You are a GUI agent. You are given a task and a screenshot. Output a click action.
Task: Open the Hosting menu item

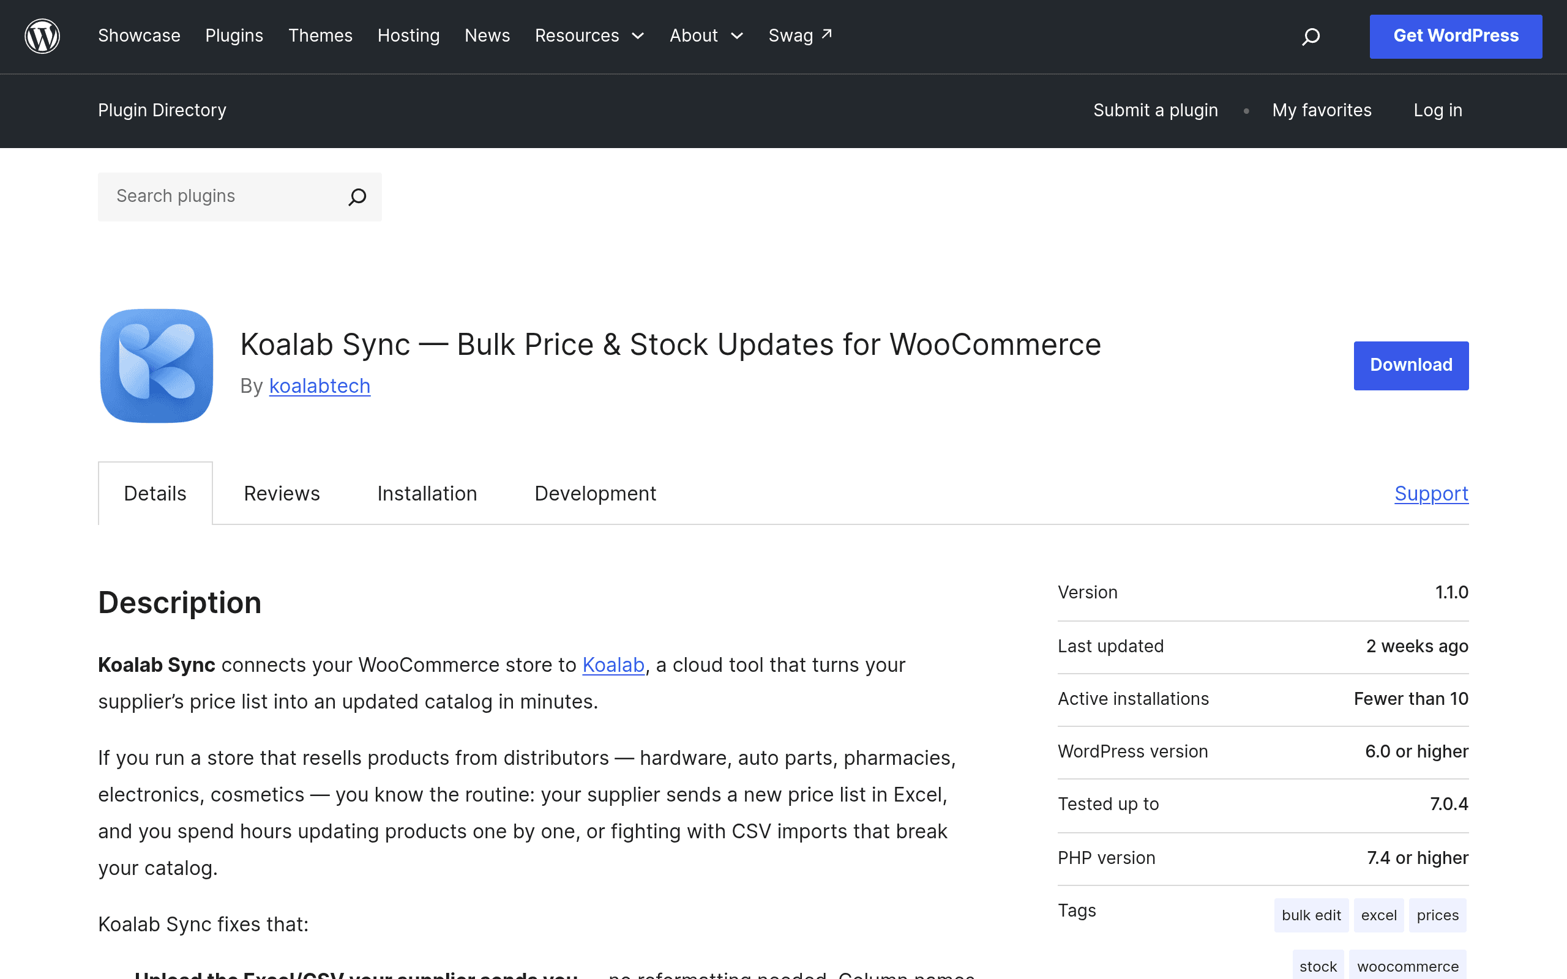pyautogui.click(x=409, y=35)
